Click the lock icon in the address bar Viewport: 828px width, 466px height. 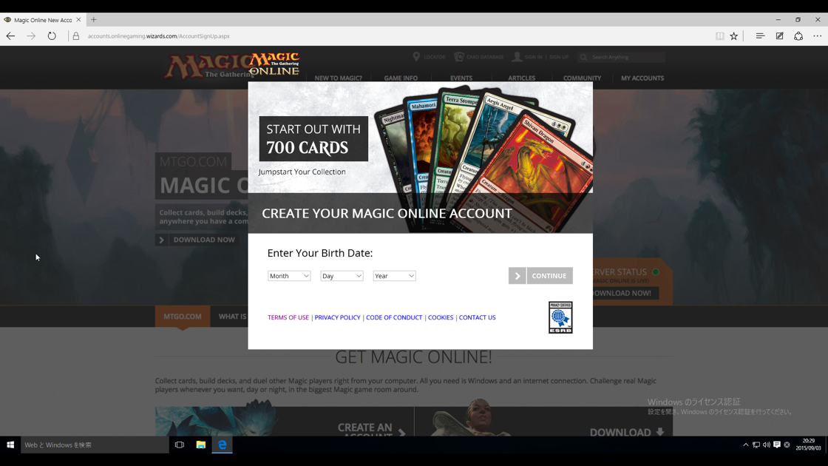76,36
